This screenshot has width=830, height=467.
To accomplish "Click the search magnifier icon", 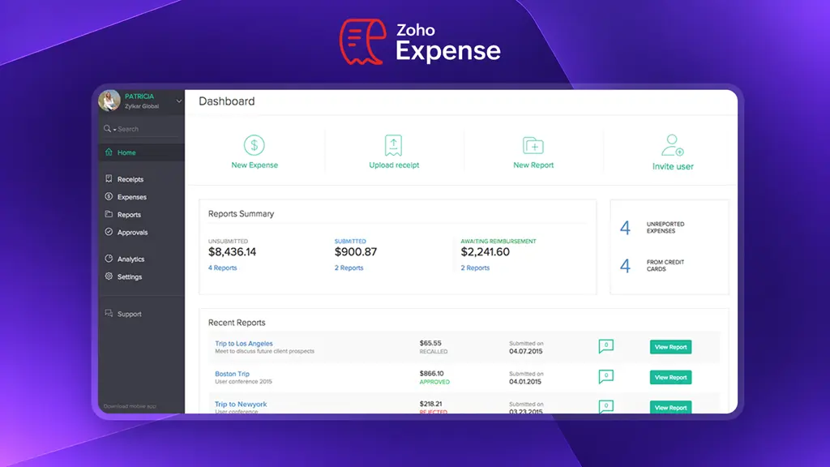I will (x=108, y=129).
